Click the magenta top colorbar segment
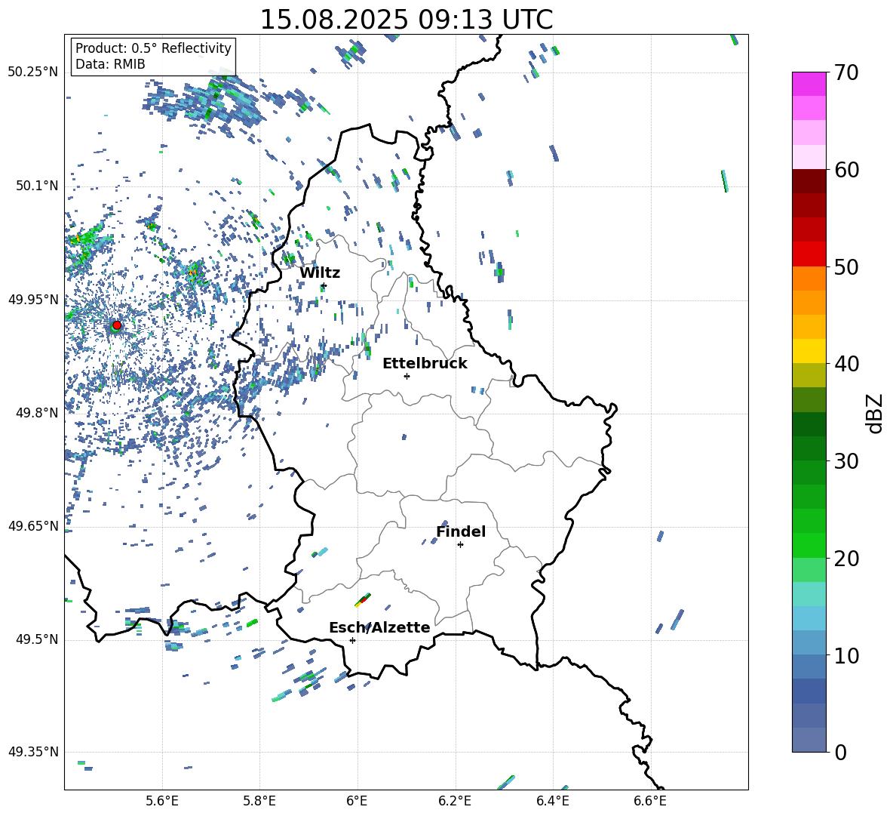Viewport: 893px width, 816px height. tap(809, 84)
